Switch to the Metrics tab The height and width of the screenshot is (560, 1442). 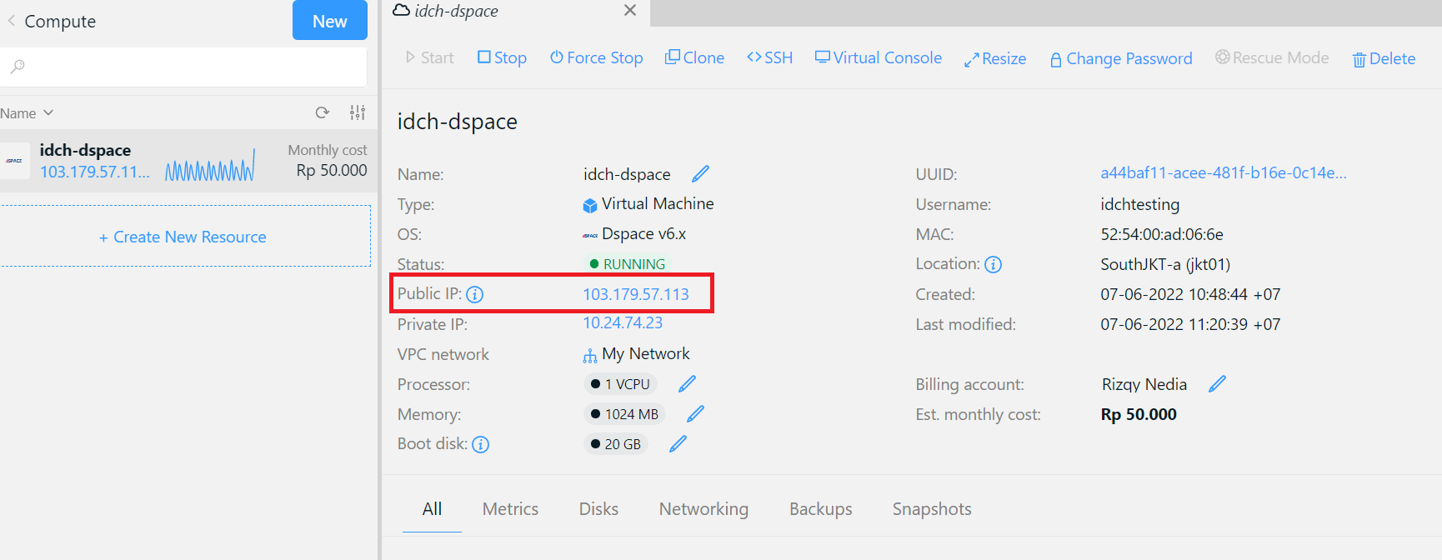tap(510, 509)
